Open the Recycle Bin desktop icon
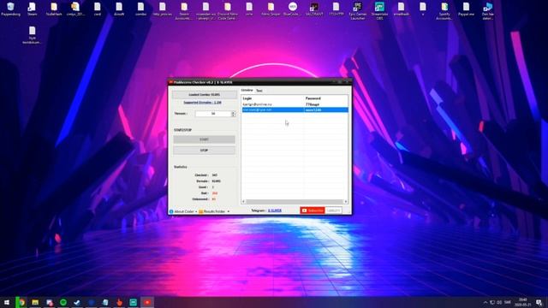This screenshot has height=308, width=548. [x=10, y=9]
